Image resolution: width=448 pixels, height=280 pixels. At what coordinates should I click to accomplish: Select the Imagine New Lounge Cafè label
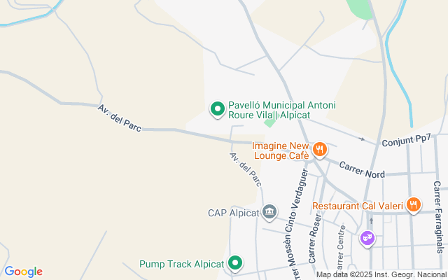(281, 150)
